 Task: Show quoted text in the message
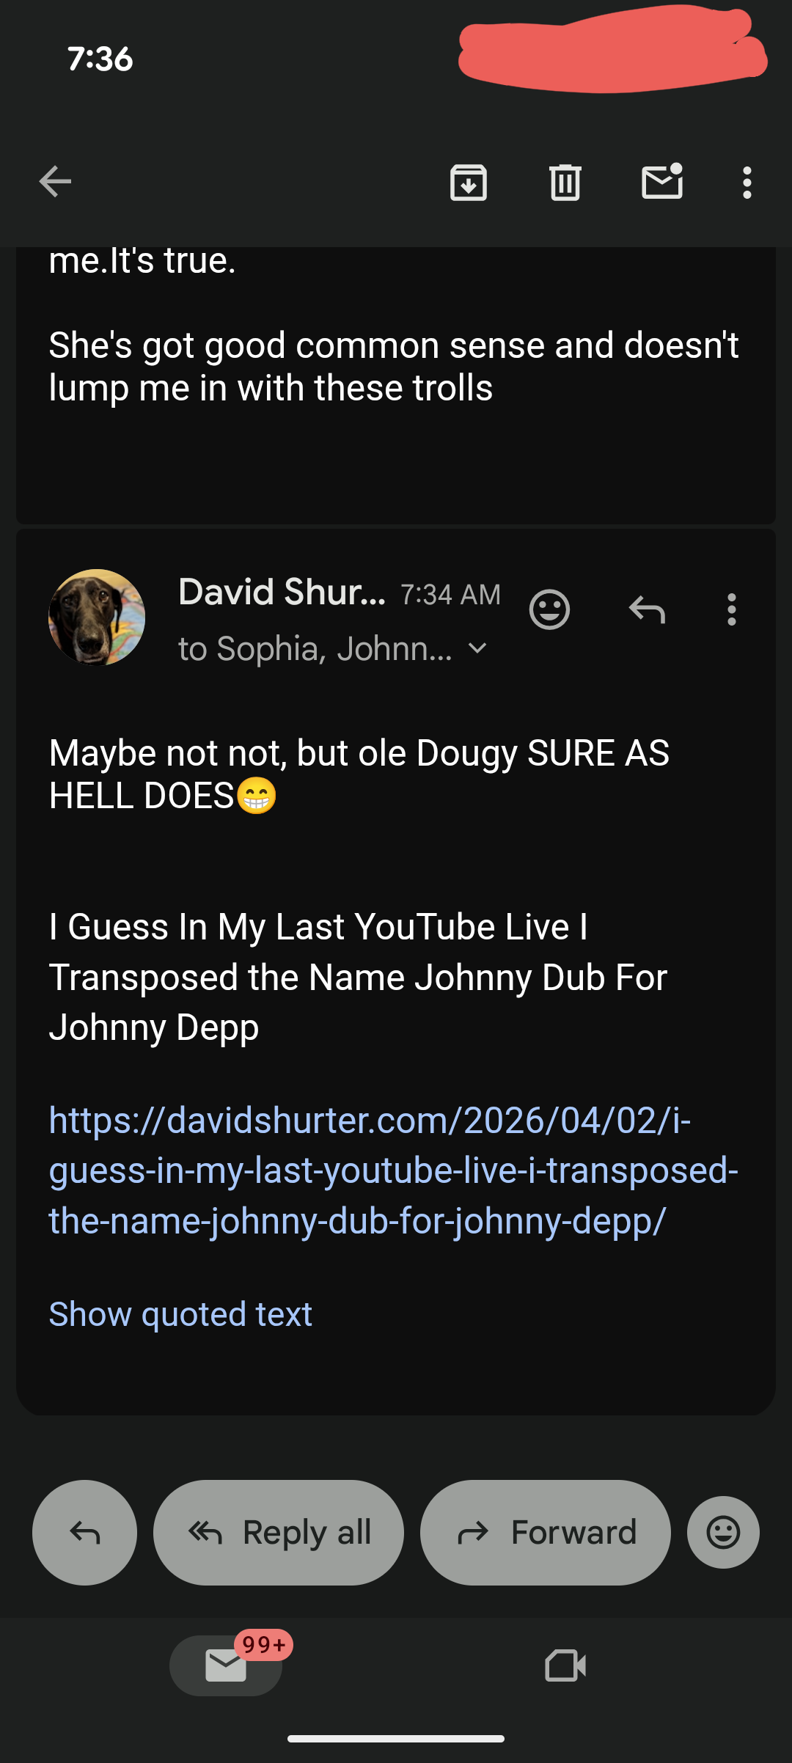click(x=180, y=1314)
